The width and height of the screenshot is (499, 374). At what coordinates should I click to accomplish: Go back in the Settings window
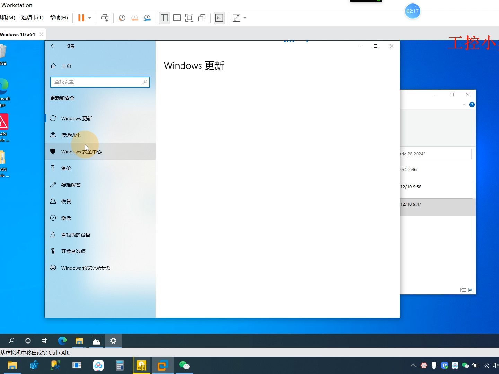coord(53,46)
